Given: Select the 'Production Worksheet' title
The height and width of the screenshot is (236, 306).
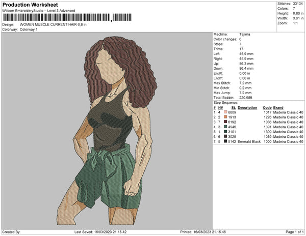Looking at the screenshot, I should click(30, 5).
